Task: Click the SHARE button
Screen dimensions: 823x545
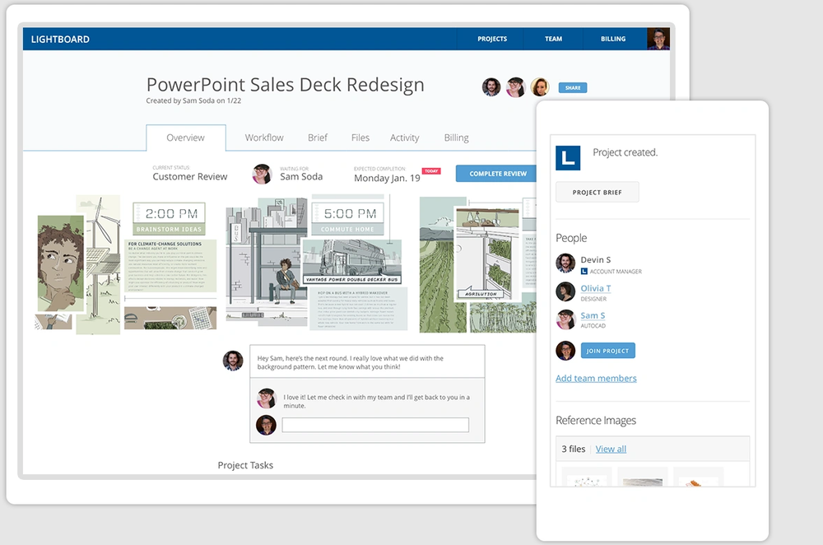Action: (573, 88)
